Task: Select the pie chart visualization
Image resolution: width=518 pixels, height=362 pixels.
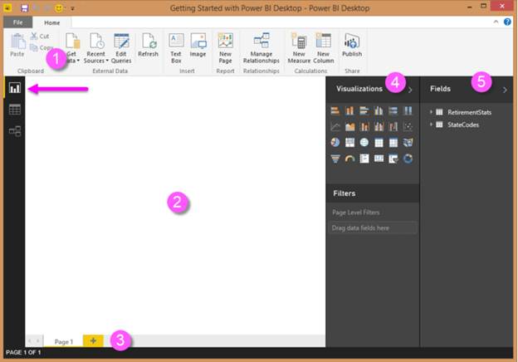Action: (335, 142)
